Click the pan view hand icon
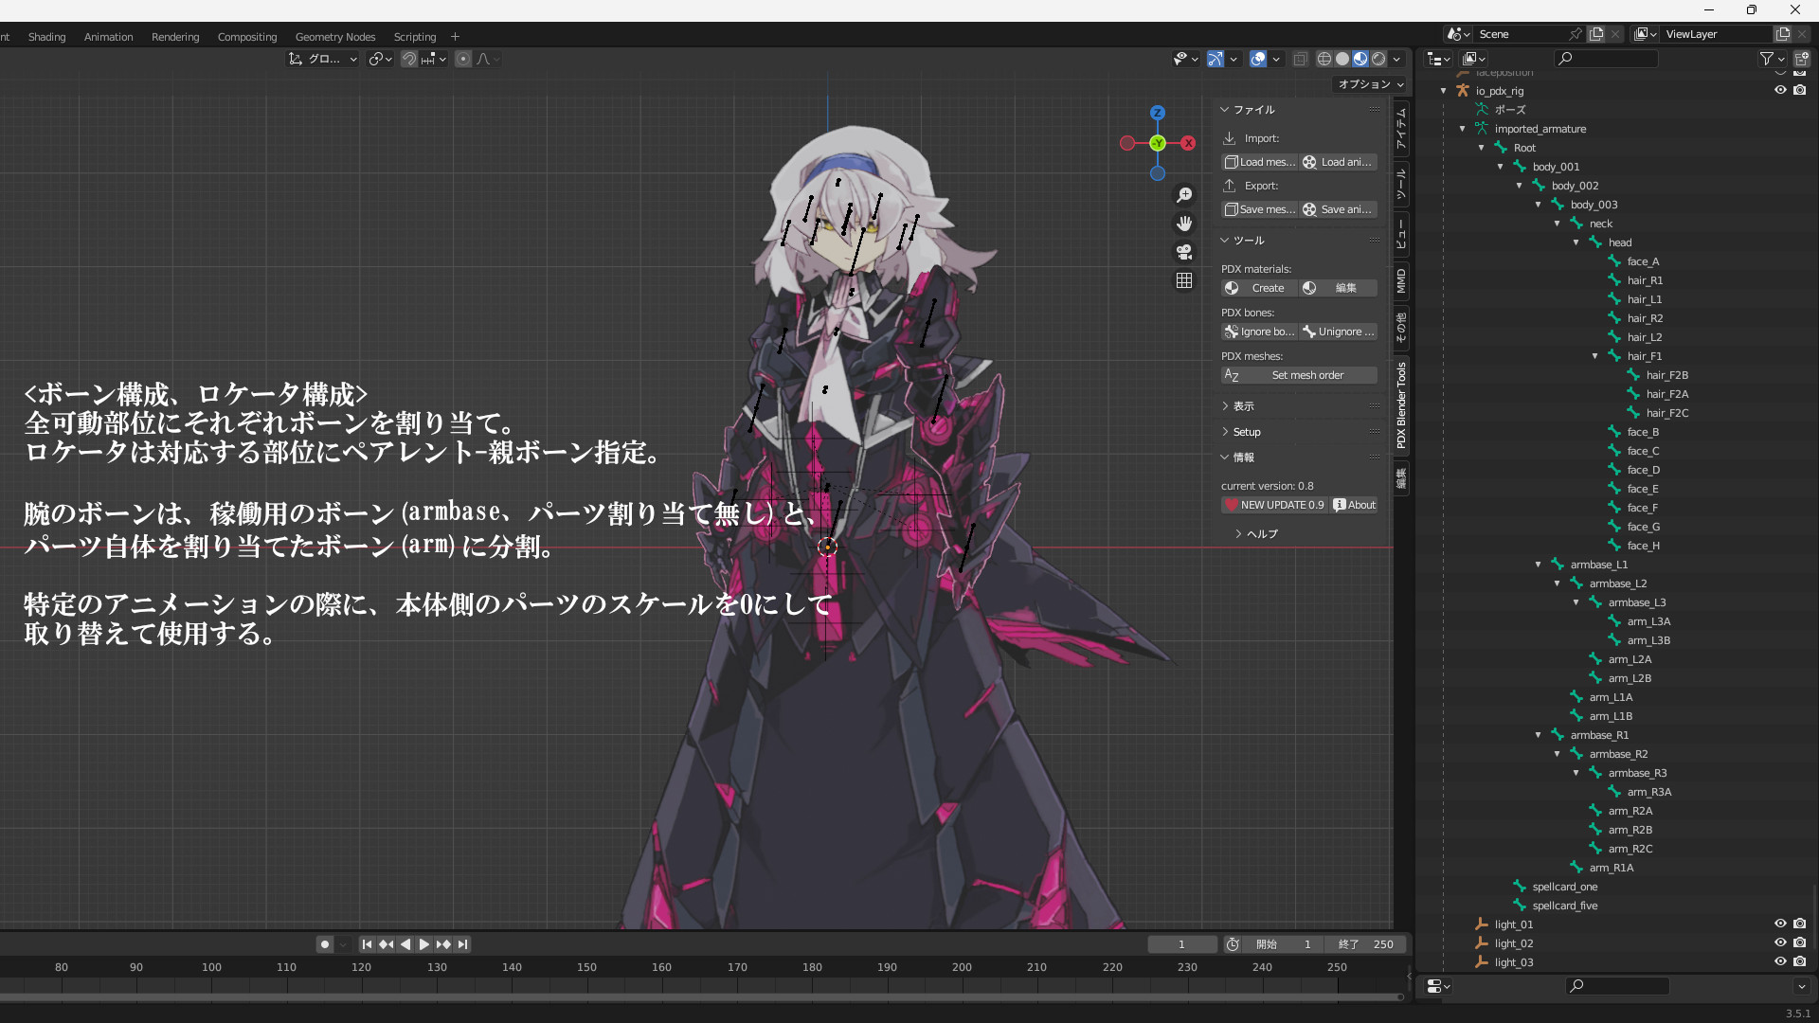Image resolution: width=1819 pixels, height=1023 pixels. click(x=1184, y=224)
